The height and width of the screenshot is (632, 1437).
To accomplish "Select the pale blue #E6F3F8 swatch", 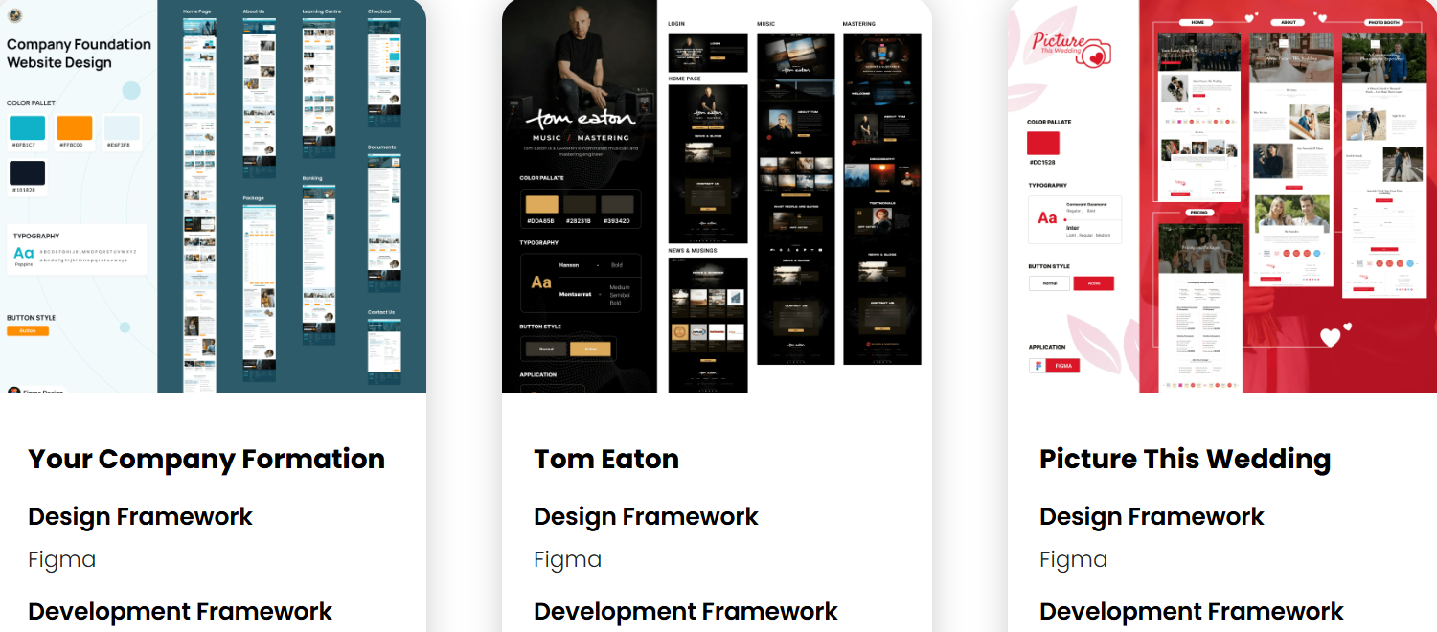I will click(x=122, y=127).
